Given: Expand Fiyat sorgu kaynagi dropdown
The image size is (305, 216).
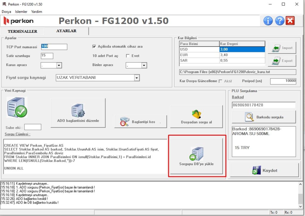Looking at the screenshot, I should (137, 78).
